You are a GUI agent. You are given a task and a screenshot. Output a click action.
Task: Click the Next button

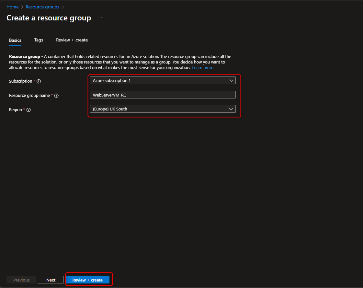tap(51, 280)
